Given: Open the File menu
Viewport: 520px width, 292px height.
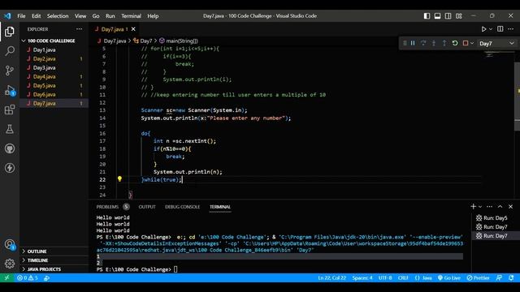Looking at the screenshot, I should pyautogui.click(x=21, y=16).
